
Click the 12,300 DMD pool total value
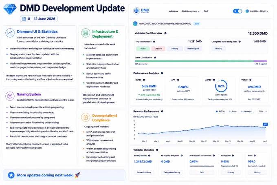click(x=258, y=33)
